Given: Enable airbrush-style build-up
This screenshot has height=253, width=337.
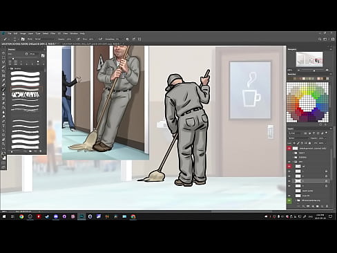Looking at the screenshot, I should pyautogui.click(x=100, y=39).
